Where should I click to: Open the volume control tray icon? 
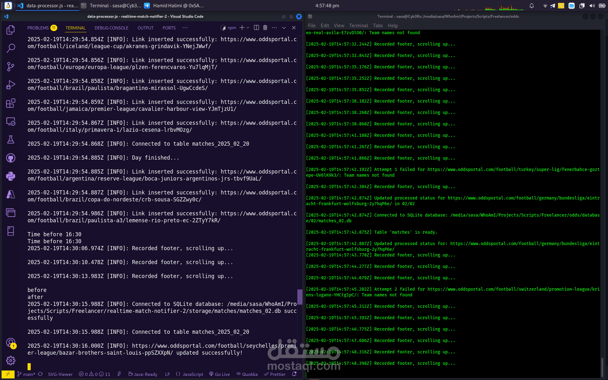[x=592, y=6]
